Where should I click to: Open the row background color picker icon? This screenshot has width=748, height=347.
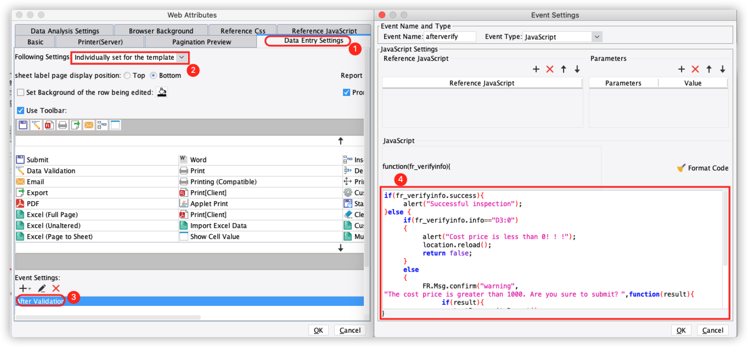pyautogui.click(x=162, y=92)
